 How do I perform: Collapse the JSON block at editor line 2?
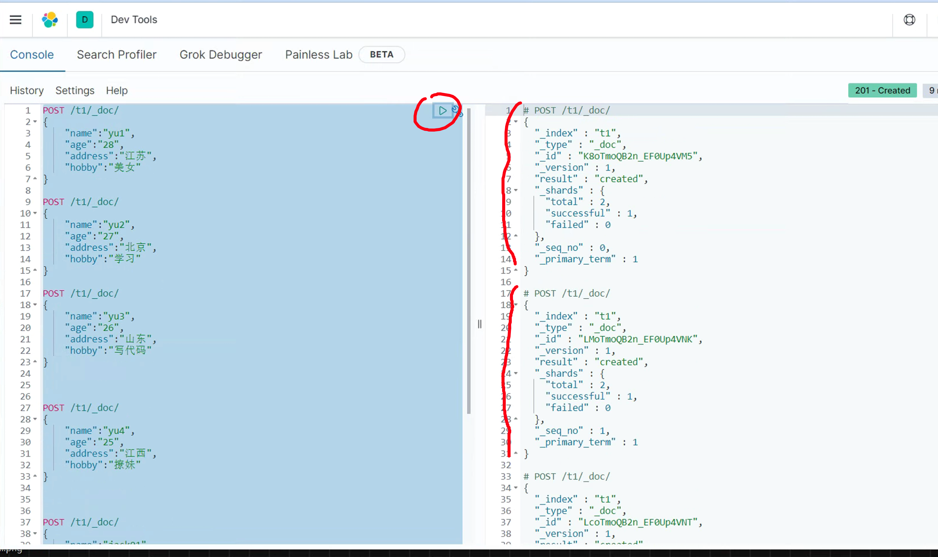click(x=35, y=122)
